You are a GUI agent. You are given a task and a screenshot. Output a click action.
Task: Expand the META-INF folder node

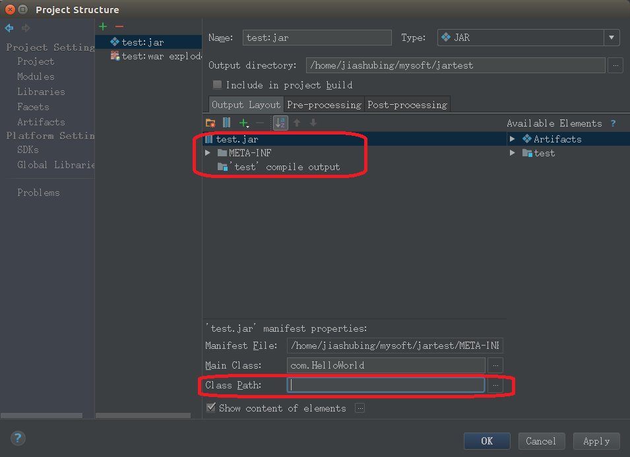pos(208,153)
